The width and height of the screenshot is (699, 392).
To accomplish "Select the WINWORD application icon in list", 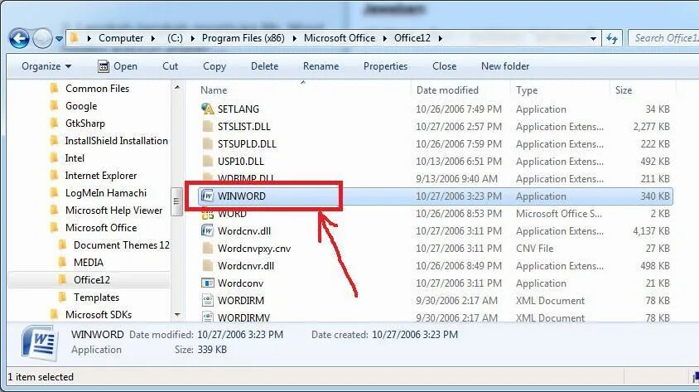I will (207, 196).
